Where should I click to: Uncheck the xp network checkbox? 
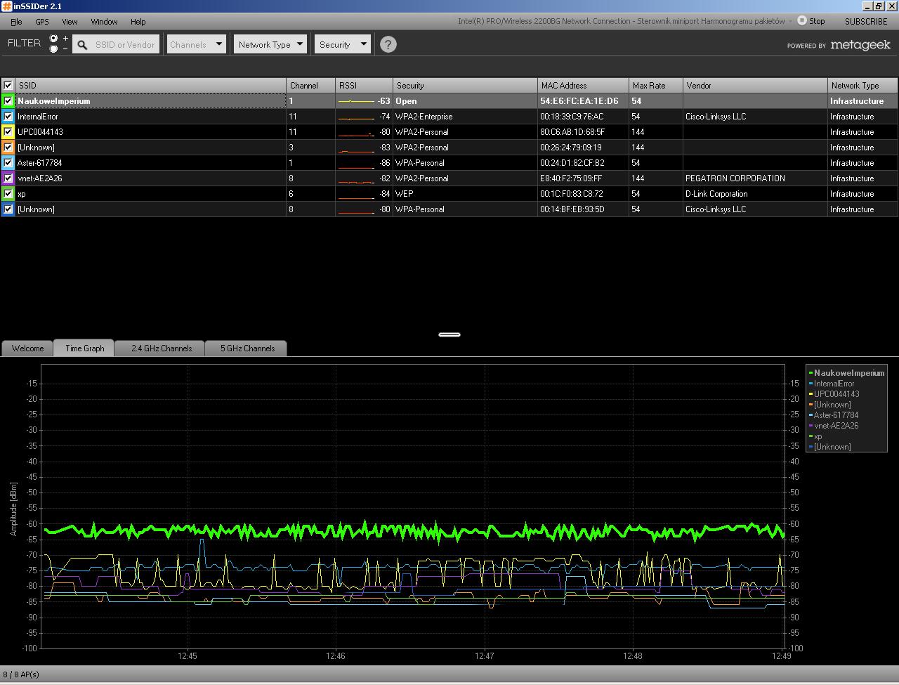[8, 194]
